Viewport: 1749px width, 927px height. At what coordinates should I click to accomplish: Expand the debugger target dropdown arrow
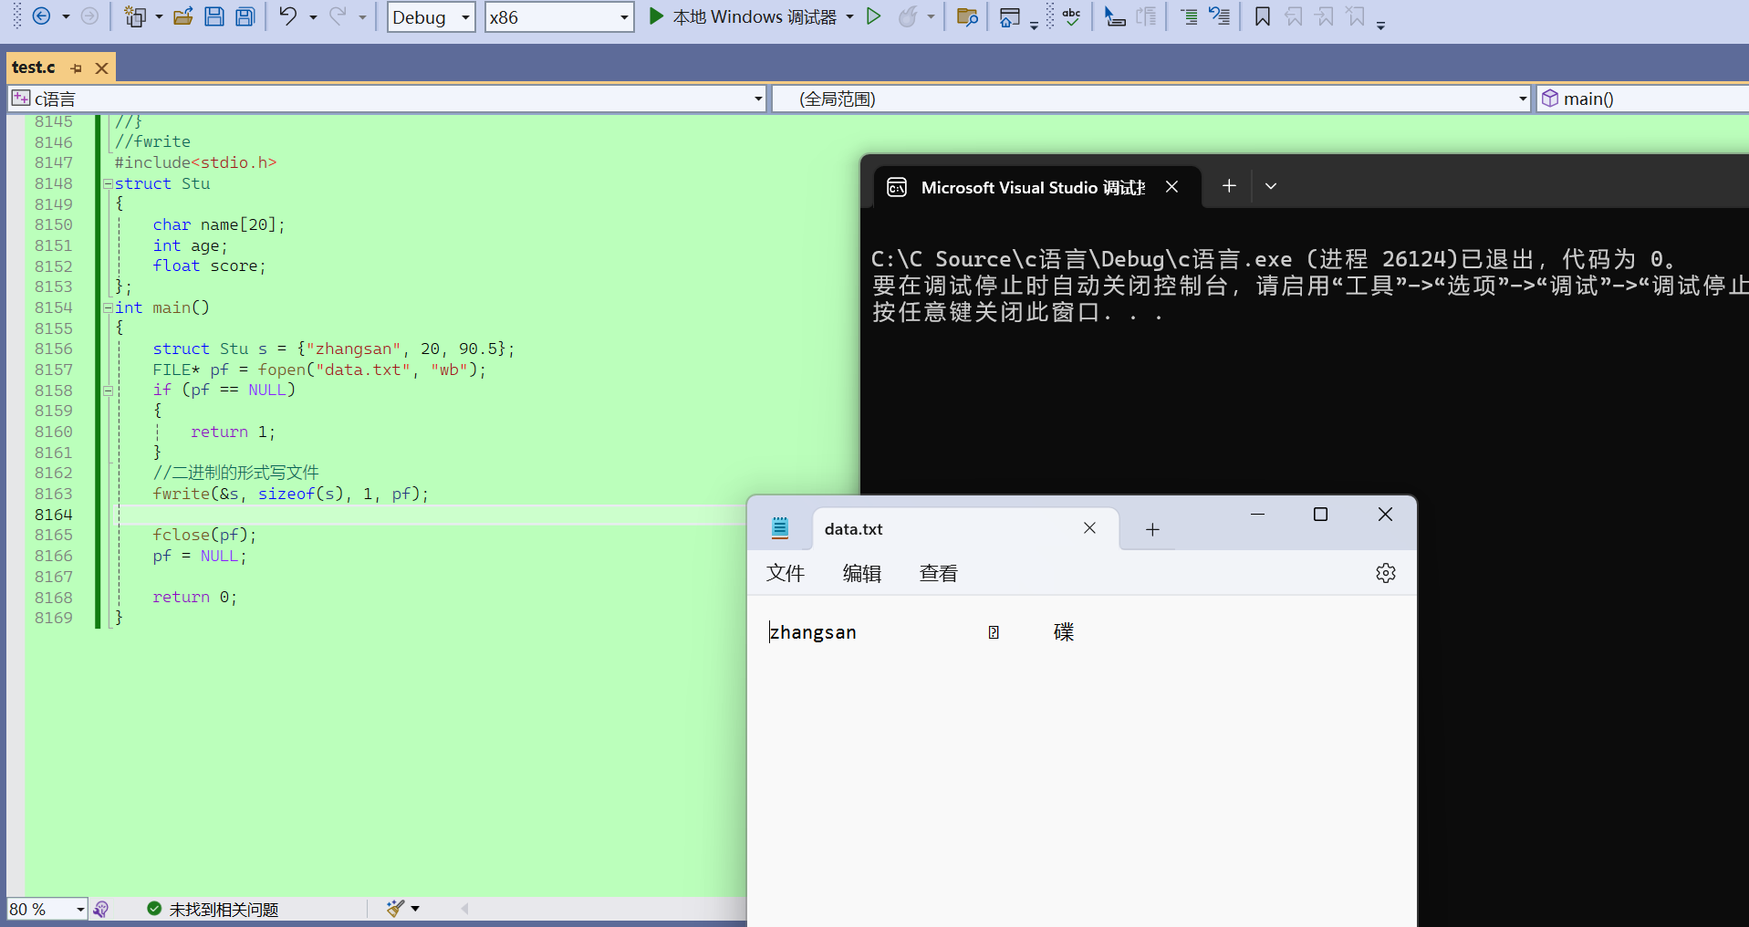click(849, 16)
